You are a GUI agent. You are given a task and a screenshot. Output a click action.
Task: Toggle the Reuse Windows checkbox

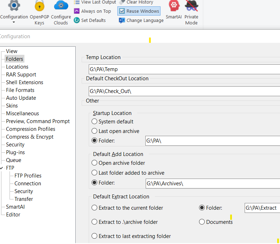[x=122, y=11]
